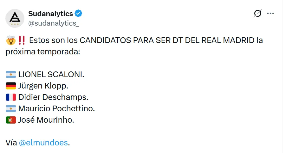Screen dimensions: 286x153
Task: Click the Argentina flag beside Lionel Scaloni
Action: point(11,75)
